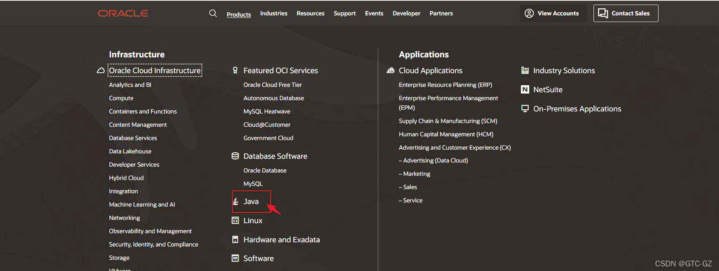Select the Sales sub-link
The image size is (719, 271).
[x=408, y=187]
